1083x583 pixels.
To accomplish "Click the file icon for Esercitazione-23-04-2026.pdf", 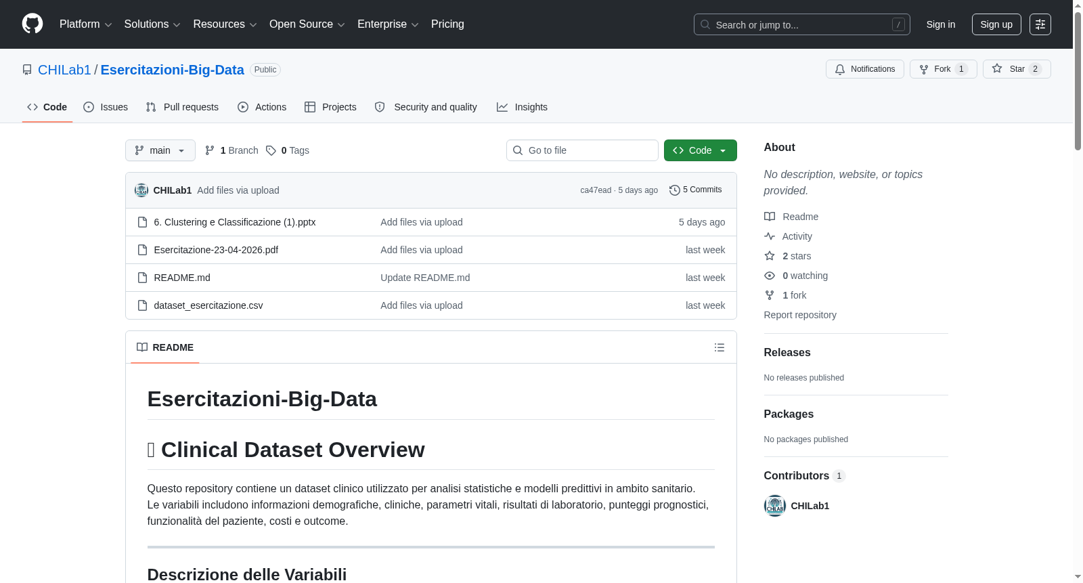I will pyautogui.click(x=142, y=250).
